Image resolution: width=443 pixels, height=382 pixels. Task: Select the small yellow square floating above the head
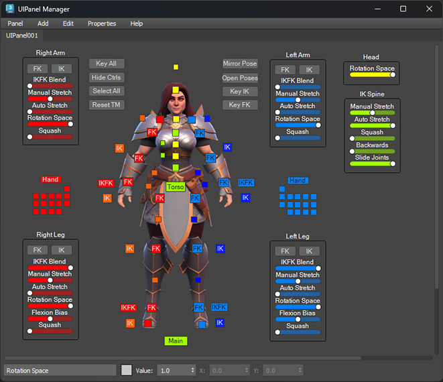[176, 67]
